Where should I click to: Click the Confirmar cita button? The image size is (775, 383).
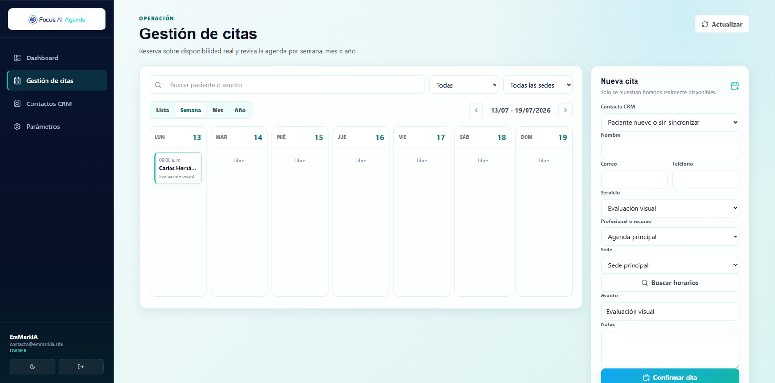click(x=670, y=377)
